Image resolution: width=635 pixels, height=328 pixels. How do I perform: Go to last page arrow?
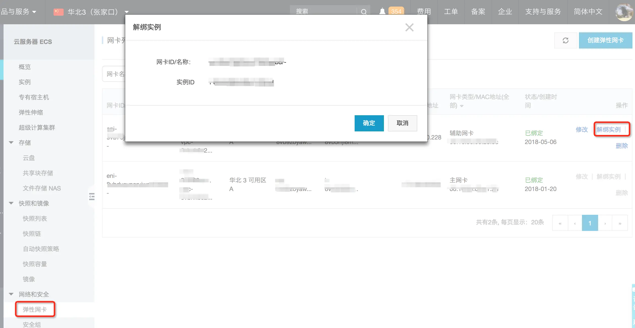[620, 223]
